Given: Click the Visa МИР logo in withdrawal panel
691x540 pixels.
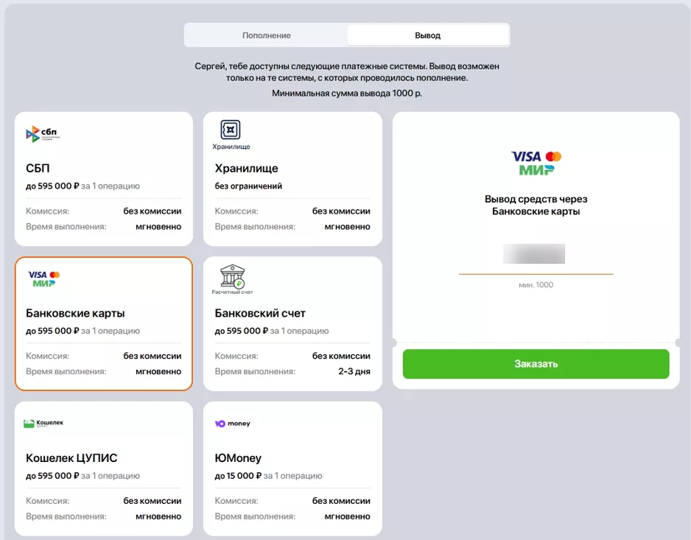Looking at the screenshot, I should (536, 163).
